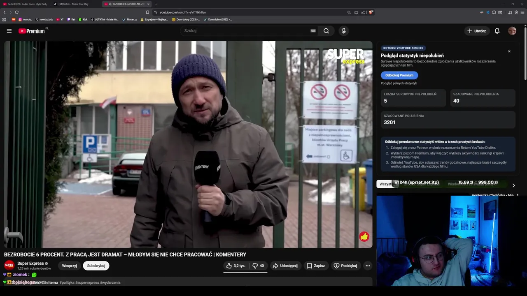Click Podgląd pełnych statystyk text
Image resolution: width=527 pixels, height=296 pixels.
(x=399, y=83)
